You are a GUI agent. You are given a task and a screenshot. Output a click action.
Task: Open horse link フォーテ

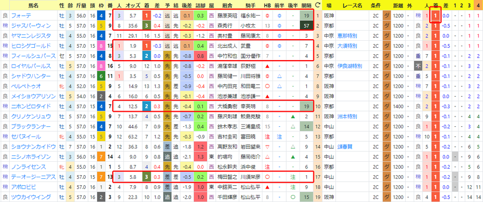pos(21,16)
